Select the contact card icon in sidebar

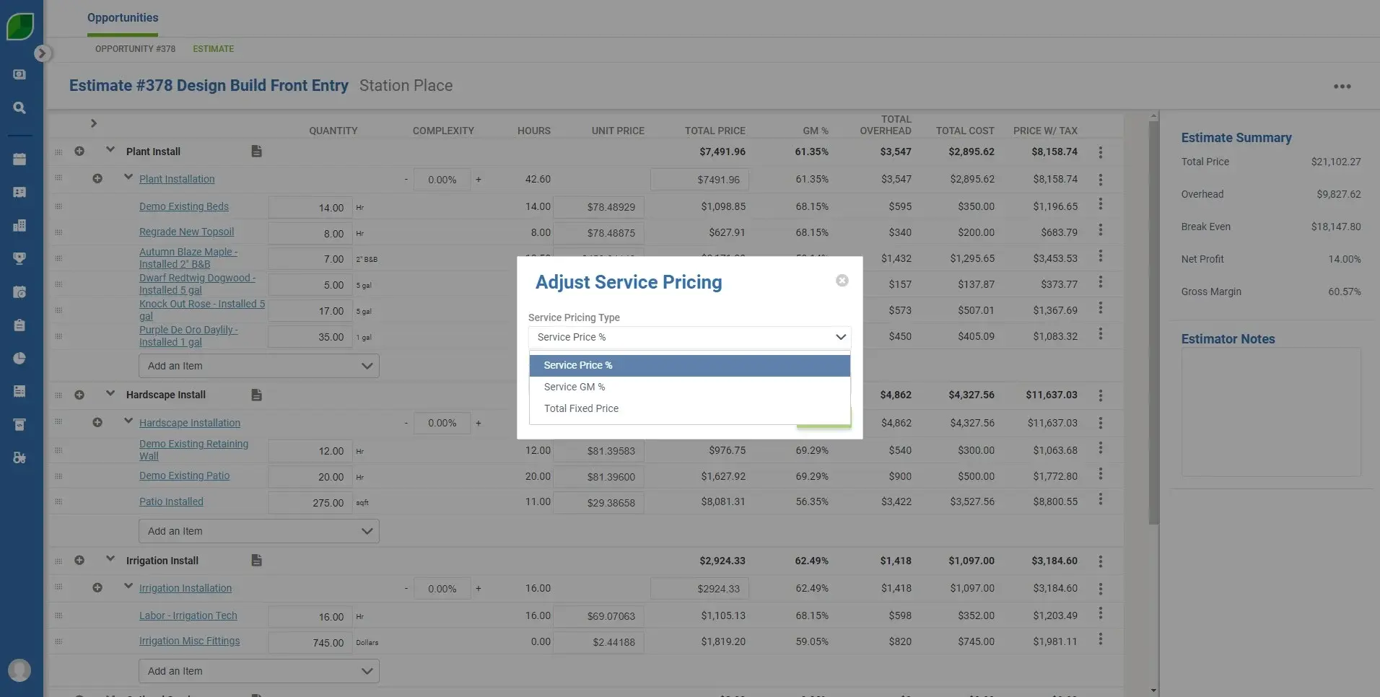19,192
